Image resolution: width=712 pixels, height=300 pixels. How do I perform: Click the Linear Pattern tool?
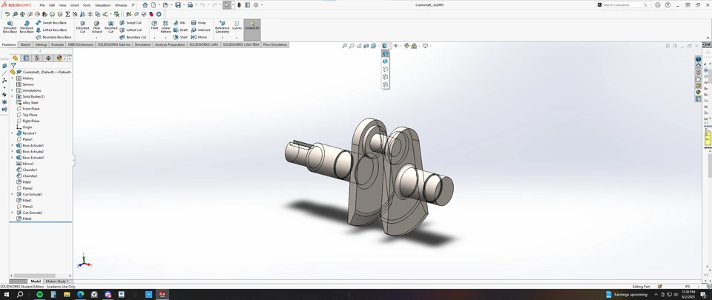[165, 27]
